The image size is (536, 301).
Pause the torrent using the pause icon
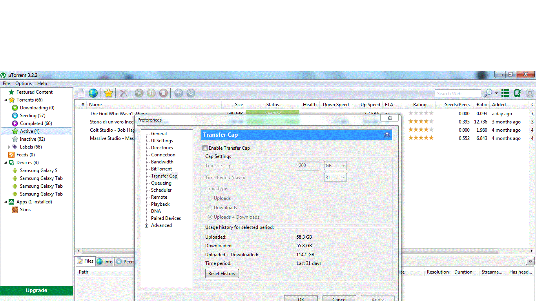pyautogui.click(x=151, y=93)
